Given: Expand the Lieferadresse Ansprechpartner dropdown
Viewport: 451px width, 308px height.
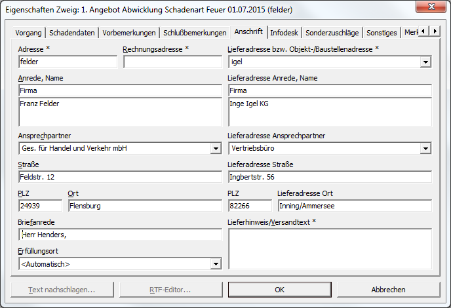Looking at the screenshot, I should click(x=425, y=149).
